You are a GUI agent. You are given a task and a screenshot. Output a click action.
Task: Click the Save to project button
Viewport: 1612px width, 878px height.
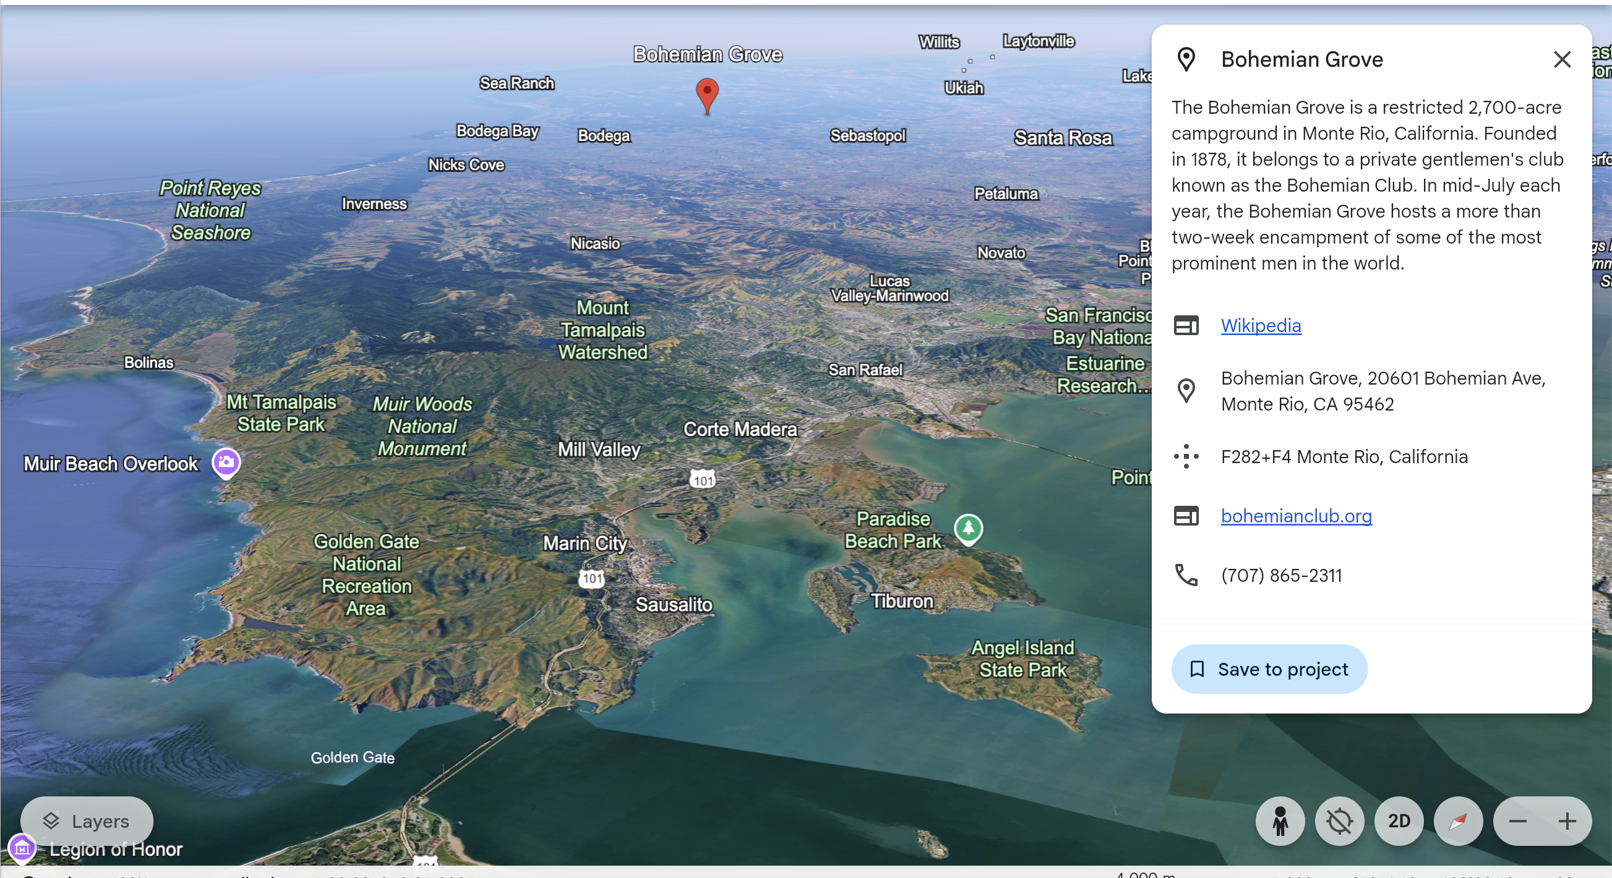click(1269, 668)
